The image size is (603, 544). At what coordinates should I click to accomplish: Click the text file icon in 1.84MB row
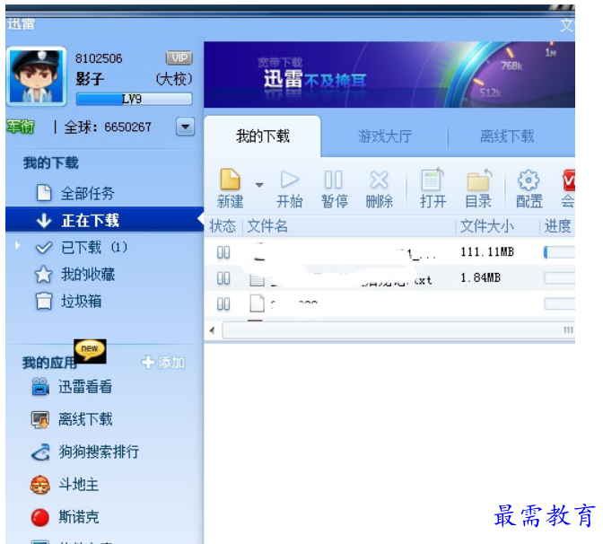click(257, 279)
